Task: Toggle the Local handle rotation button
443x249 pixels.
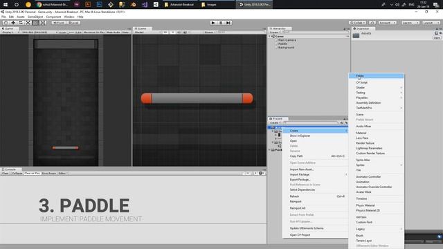Action: pyautogui.click(x=73, y=23)
